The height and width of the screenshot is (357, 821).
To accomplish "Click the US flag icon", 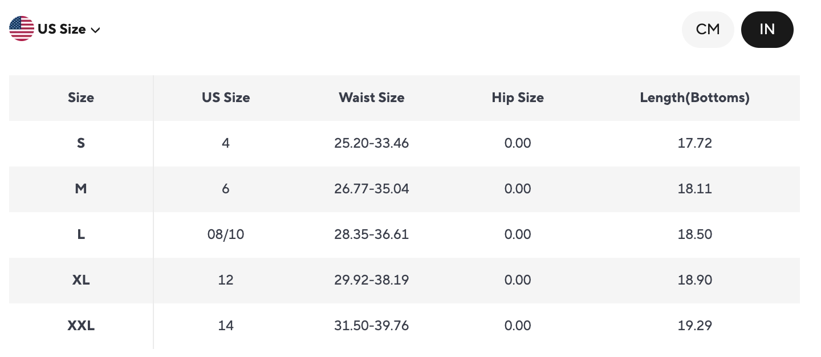I will (22, 29).
